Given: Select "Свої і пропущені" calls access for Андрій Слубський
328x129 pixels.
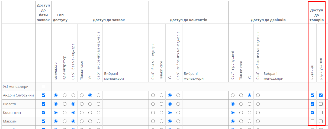Looking at the screenshot, I should click(233, 95).
